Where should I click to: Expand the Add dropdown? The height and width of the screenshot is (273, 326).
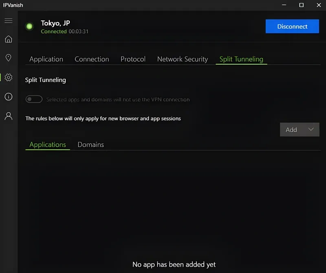click(300, 130)
